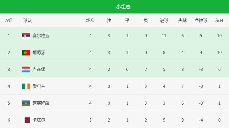Open the 葡萄牙 team link
Viewport: 229px width, 128px height.
click(x=39, y=52)
